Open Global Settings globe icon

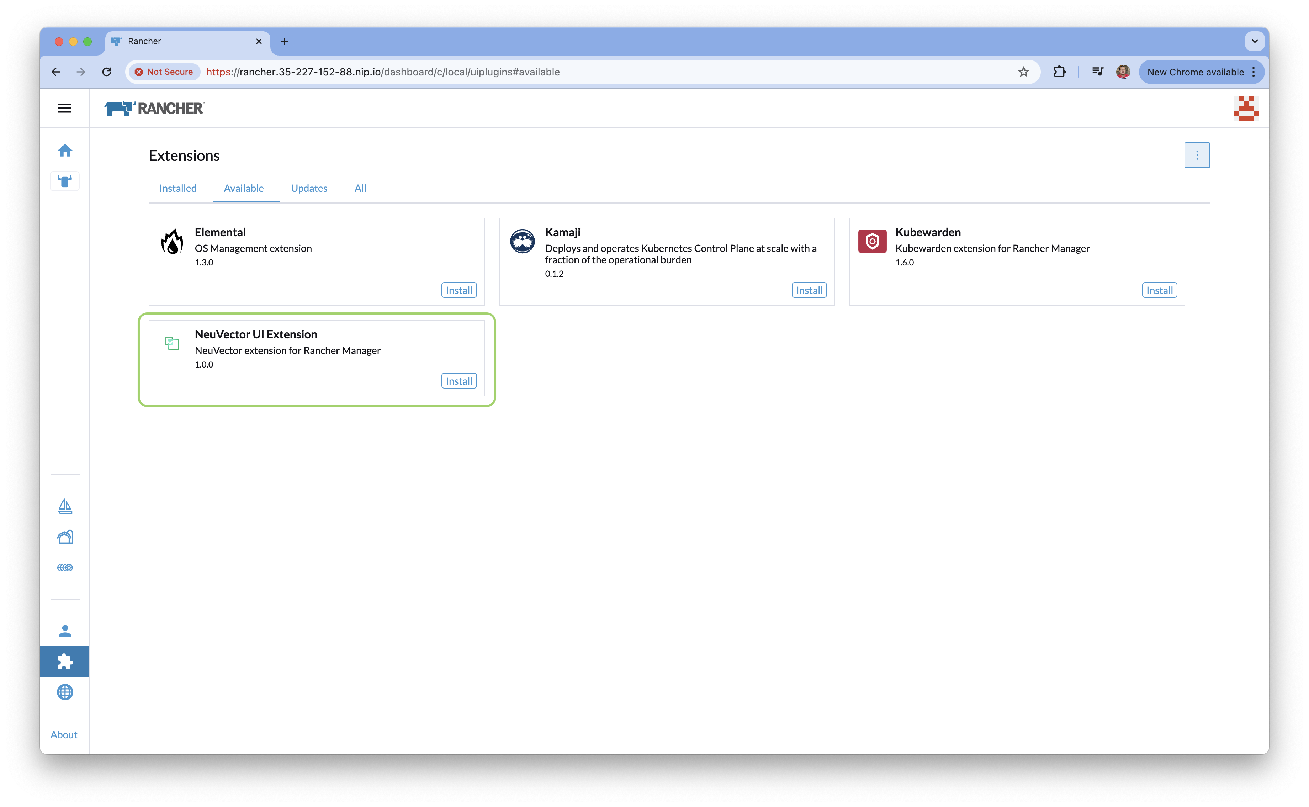pos(65,692)
